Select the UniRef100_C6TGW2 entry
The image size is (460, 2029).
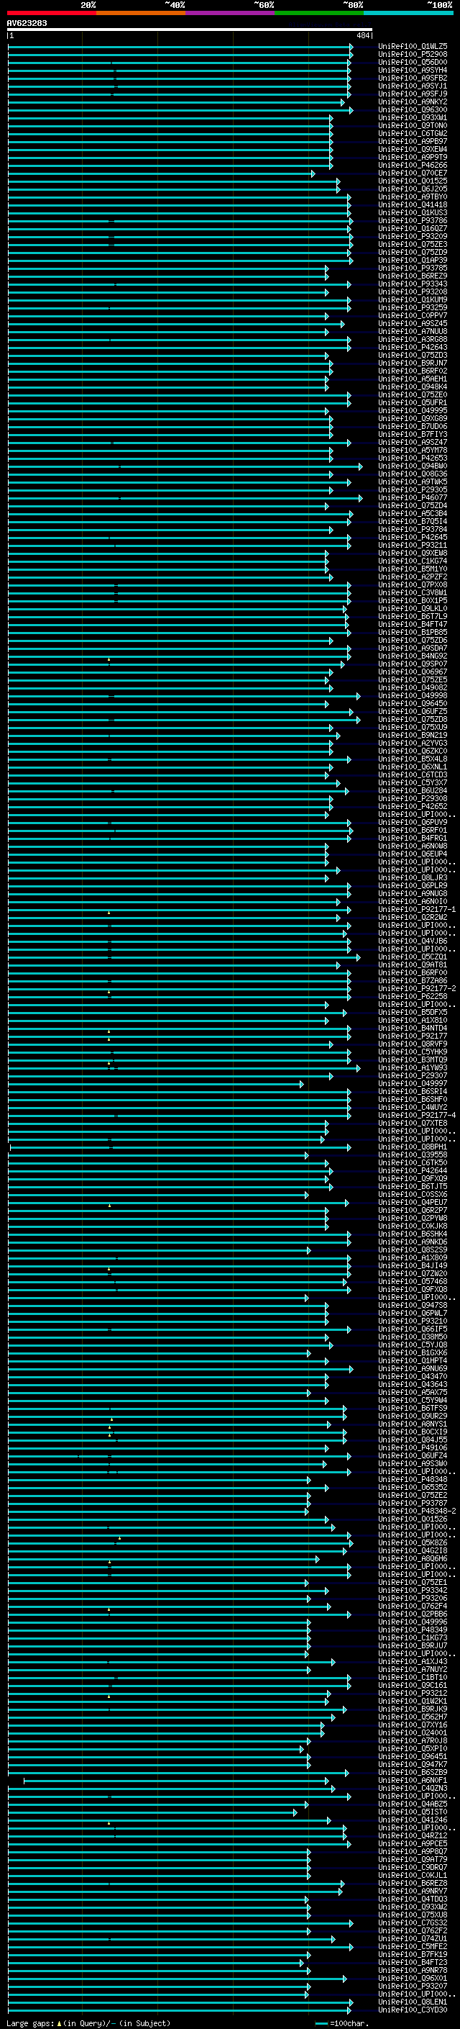[x=413, y=133]
